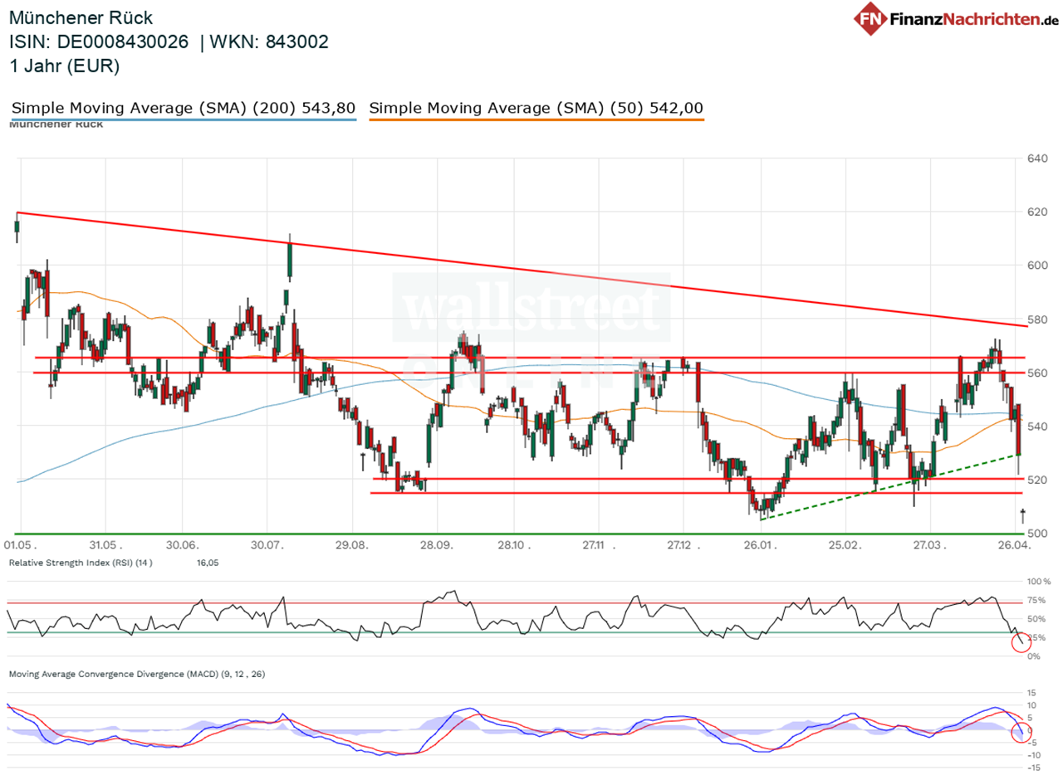Screen dimensions: 1063x780
Task: Click the 1 Jahr (EUR) timeframe label
Action: click(x=65, y=66)
